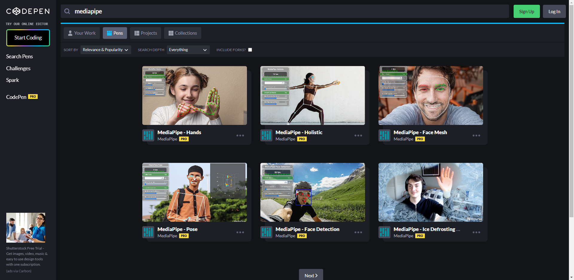Viewport: 574px width, 280px height.
Task: Open Challenges from the sidebar
Action: click(18, 68)
